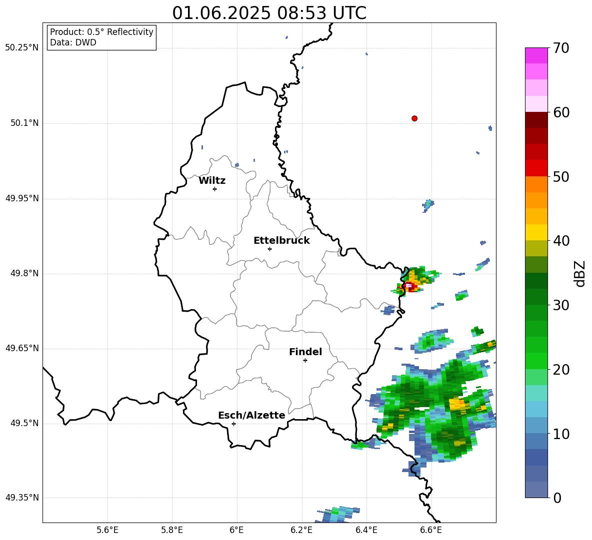This screenshot has width=592, height=540.
Task: Click the colorbar tick label 50
Action: [x=561, y=176]
